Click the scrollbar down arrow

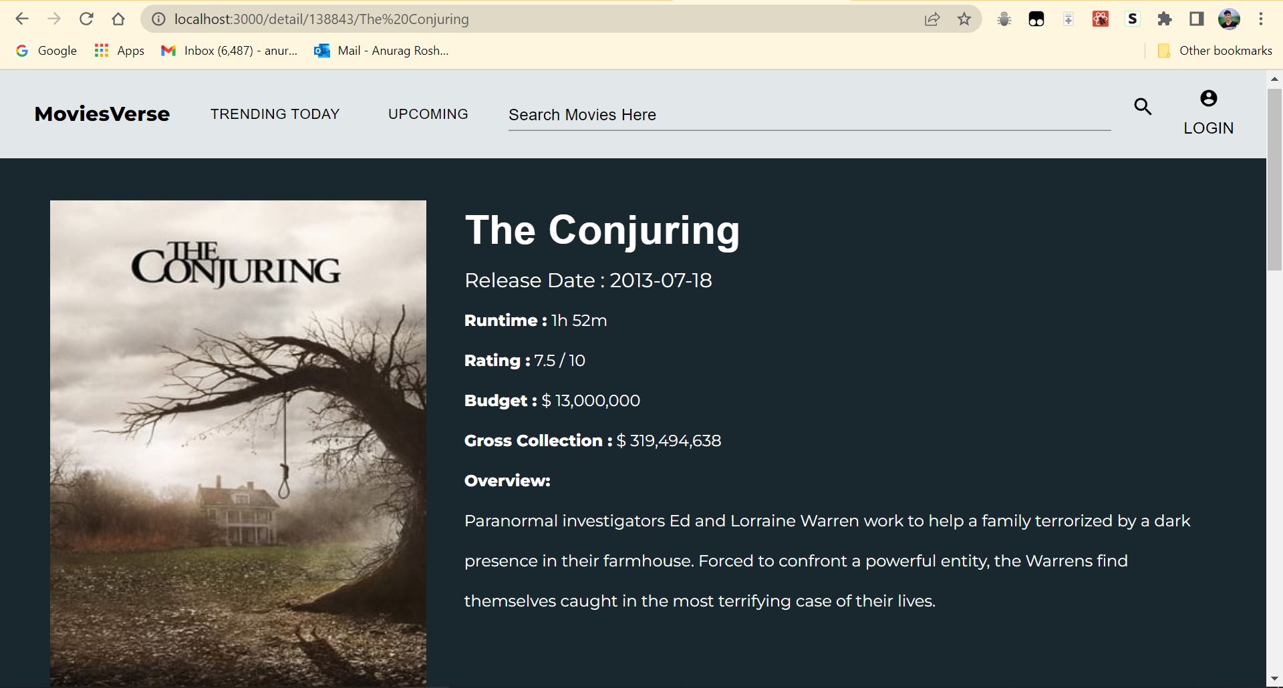(1274, 680)
